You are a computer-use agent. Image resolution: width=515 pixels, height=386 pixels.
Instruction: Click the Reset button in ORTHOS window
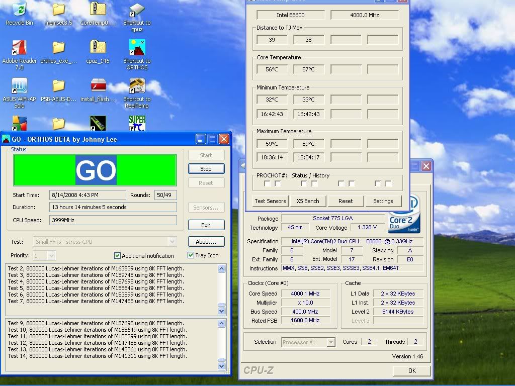pyautogui.click(x=206, y=183)
